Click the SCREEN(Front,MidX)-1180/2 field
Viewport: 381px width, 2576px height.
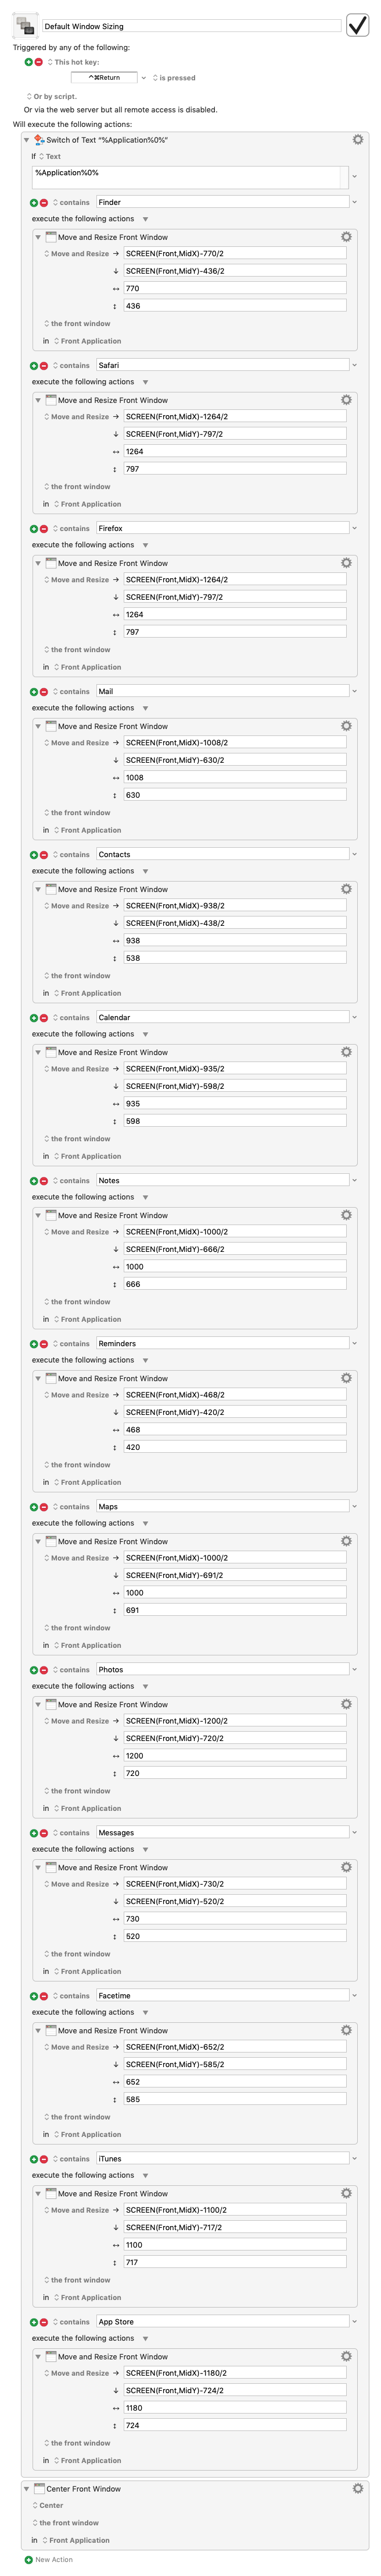tap(235, 2373)
